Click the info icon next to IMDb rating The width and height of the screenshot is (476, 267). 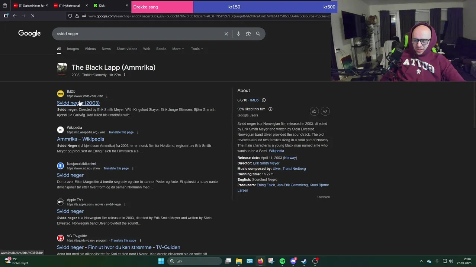[x=264, y=100]
